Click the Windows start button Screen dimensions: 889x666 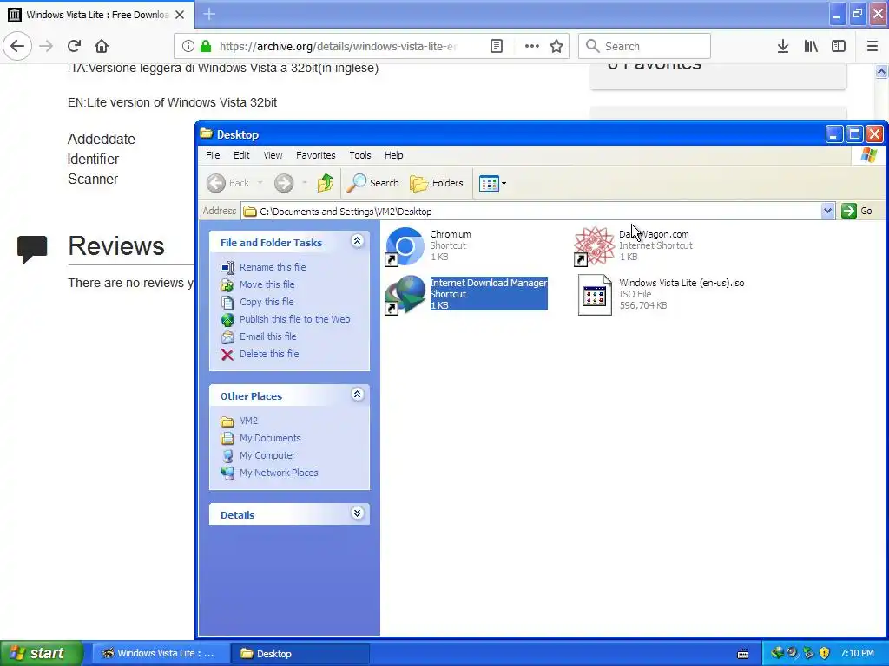(42, 653)
